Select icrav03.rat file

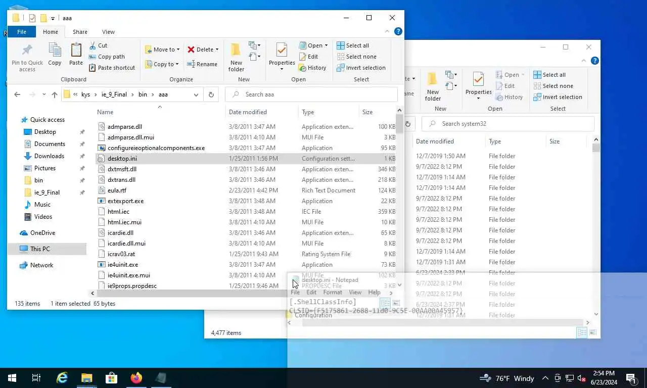coord(121,254)
